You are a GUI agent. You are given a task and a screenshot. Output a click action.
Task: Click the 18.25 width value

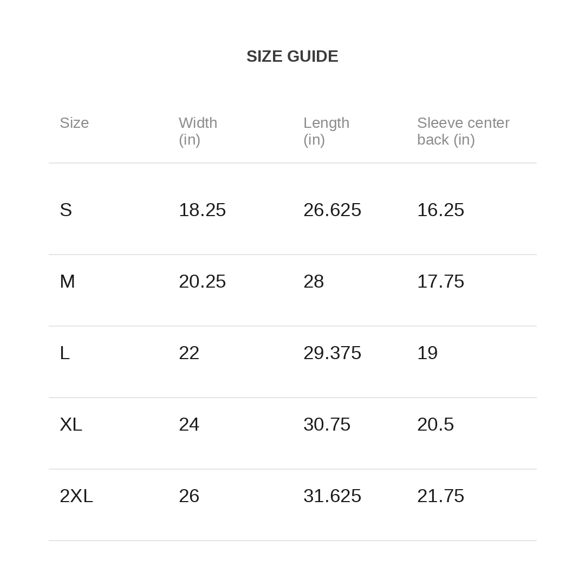pos(202,210)
